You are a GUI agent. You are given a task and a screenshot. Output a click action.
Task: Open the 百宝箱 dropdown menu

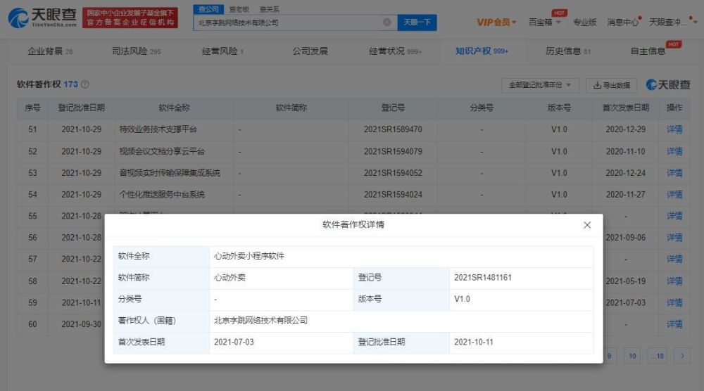point(544,22)
